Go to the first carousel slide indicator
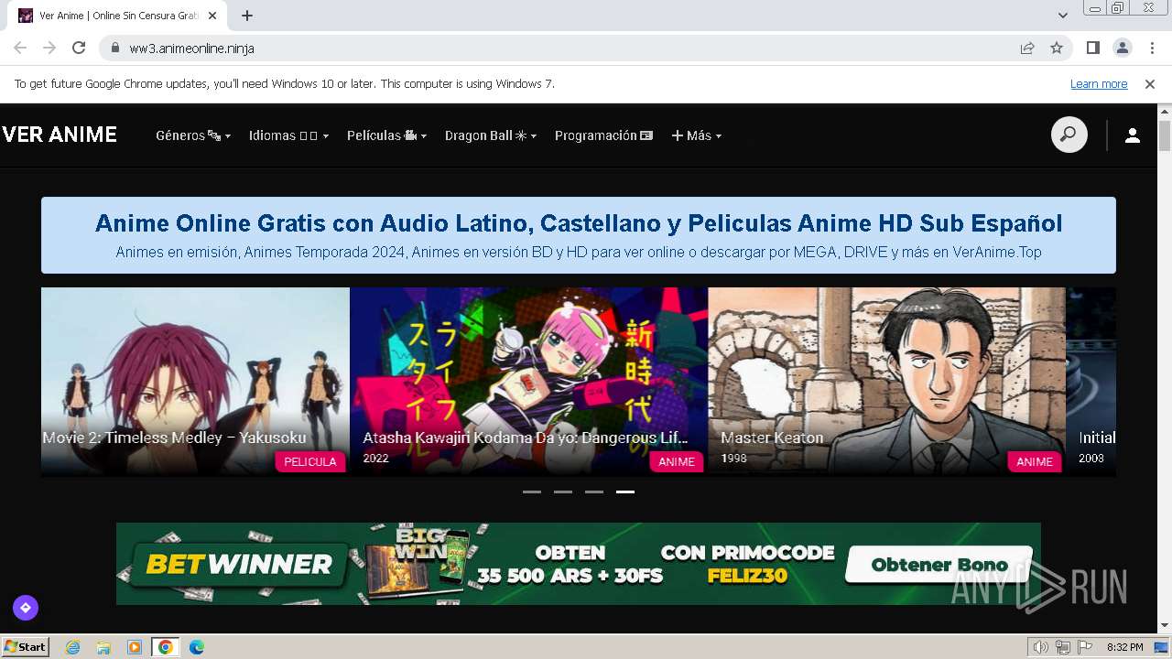This screenshot has height=659, width=1172. click(x=532, y=492)
